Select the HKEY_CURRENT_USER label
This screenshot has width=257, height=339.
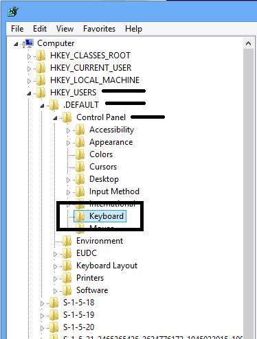point(91,68)
